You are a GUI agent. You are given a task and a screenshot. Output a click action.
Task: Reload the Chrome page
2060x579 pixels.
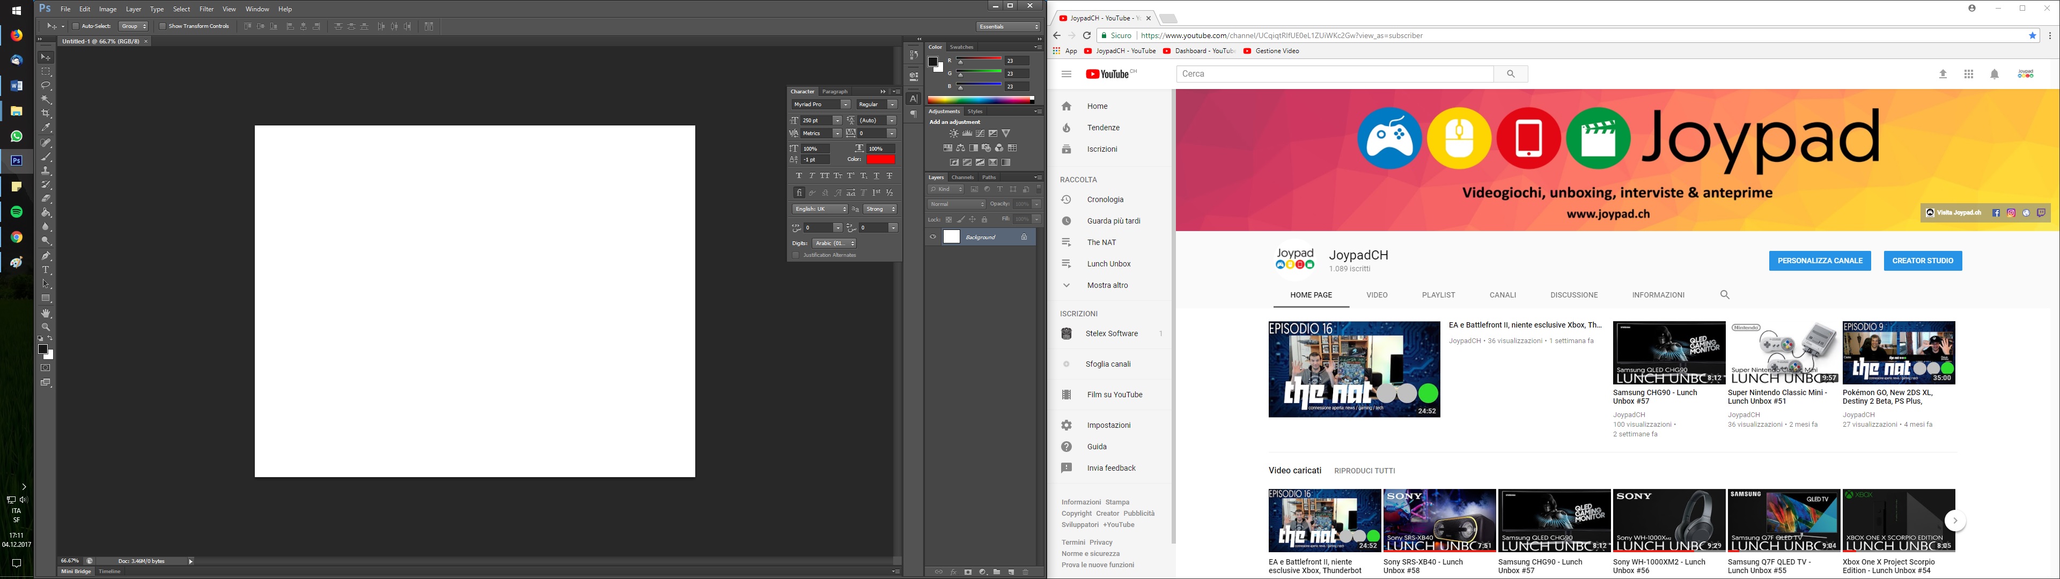point(1087,36)
